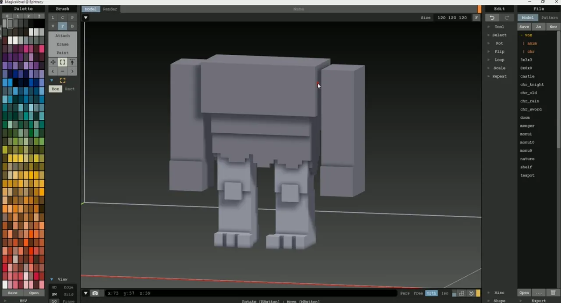Select Box selection mode
The height and width of the screenshot is (303, 561).
[55, 89]
